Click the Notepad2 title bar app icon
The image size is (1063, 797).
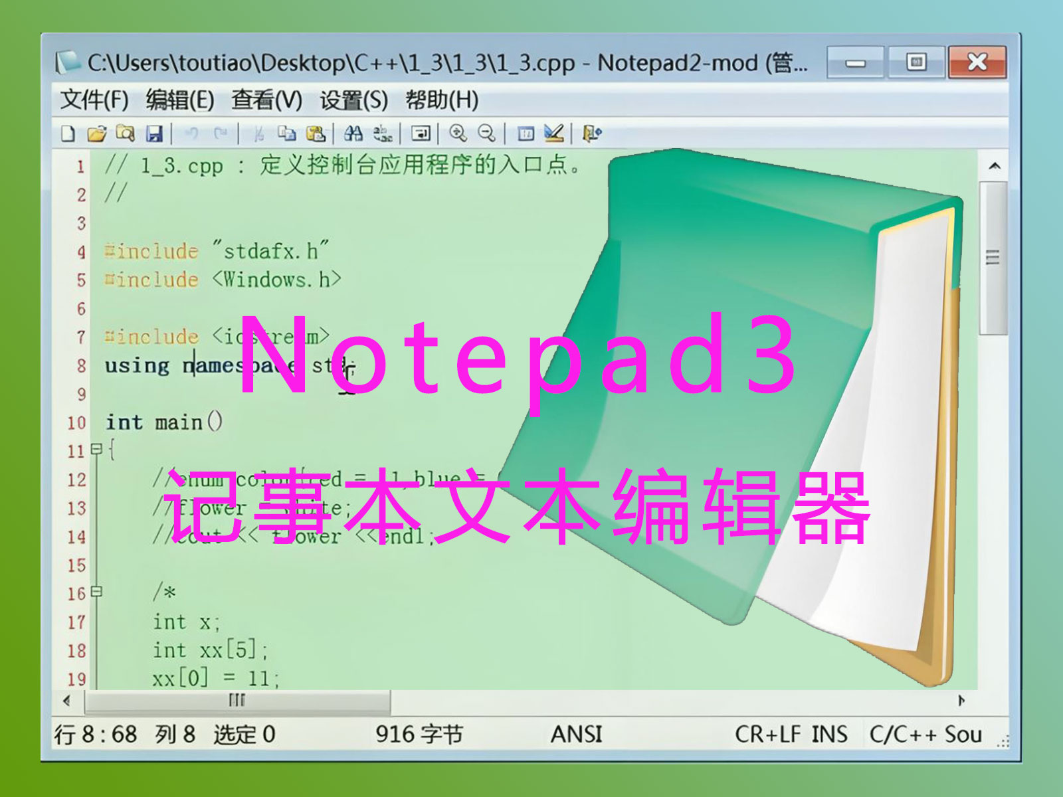tap(68, 62)
